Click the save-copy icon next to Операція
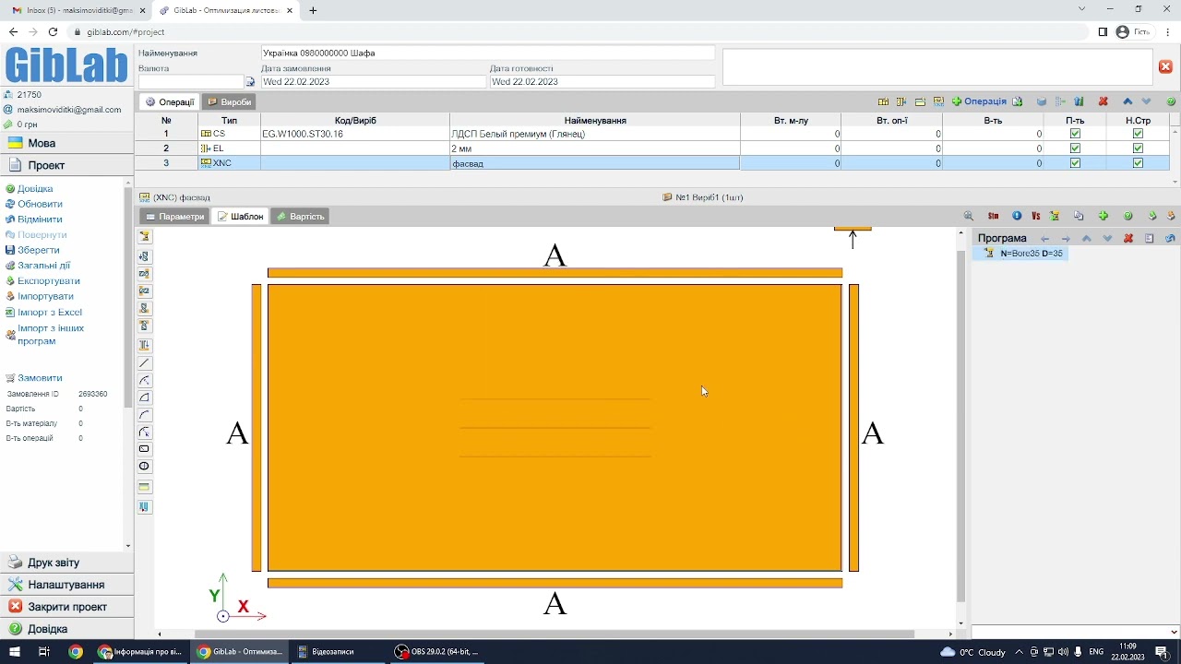Viewport: 1181px width, 664px height. tap(1017, 101)
